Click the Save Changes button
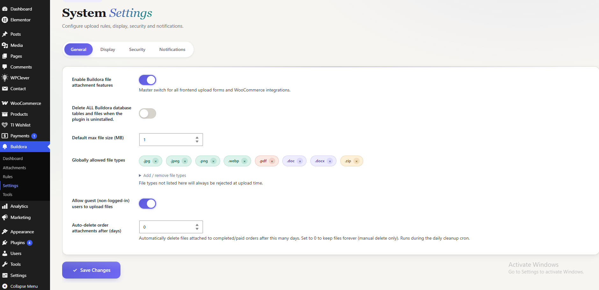This screenshot has height=290, width=599. 91,270
